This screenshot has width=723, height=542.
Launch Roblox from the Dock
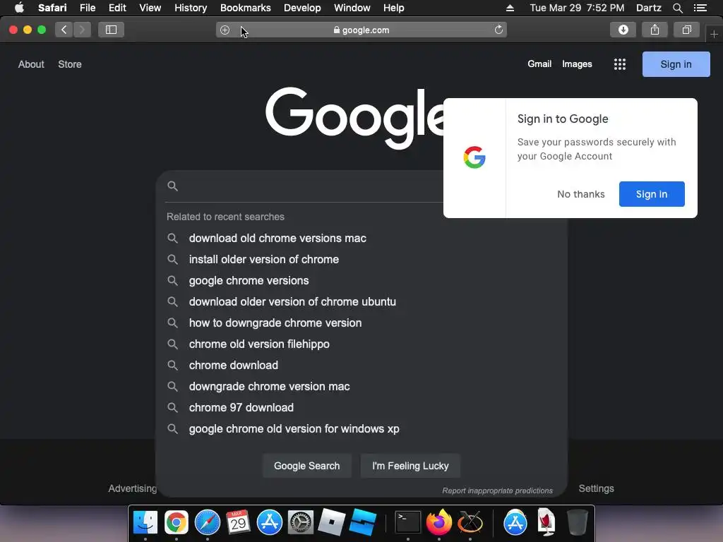[x=332, y=522]
